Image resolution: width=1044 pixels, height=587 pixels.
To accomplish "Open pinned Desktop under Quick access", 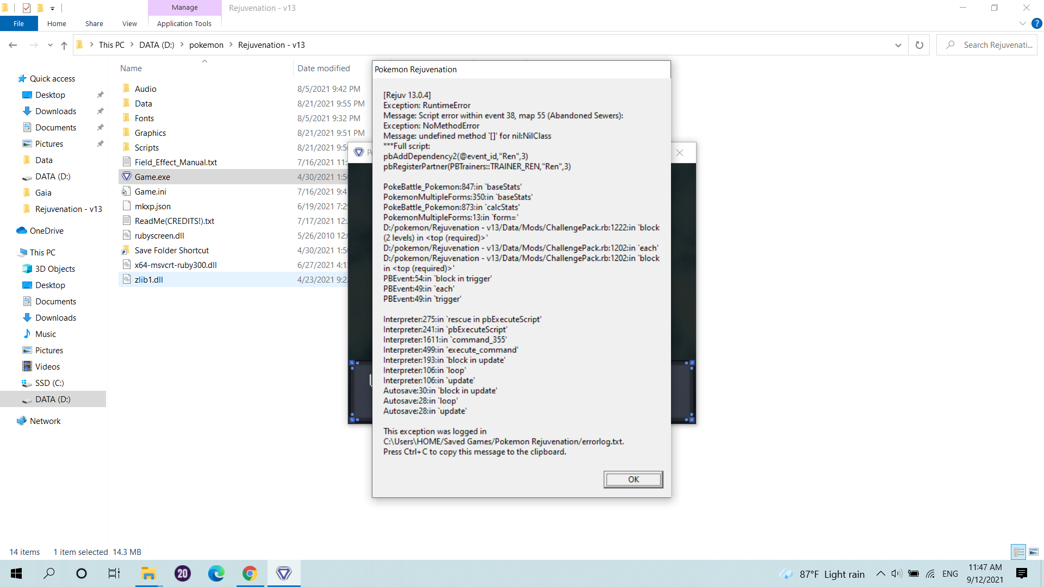I will 50,95.
